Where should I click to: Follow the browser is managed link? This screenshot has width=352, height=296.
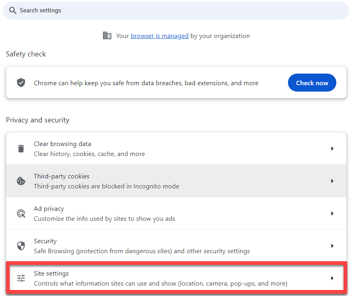click(x=160, y=36)
